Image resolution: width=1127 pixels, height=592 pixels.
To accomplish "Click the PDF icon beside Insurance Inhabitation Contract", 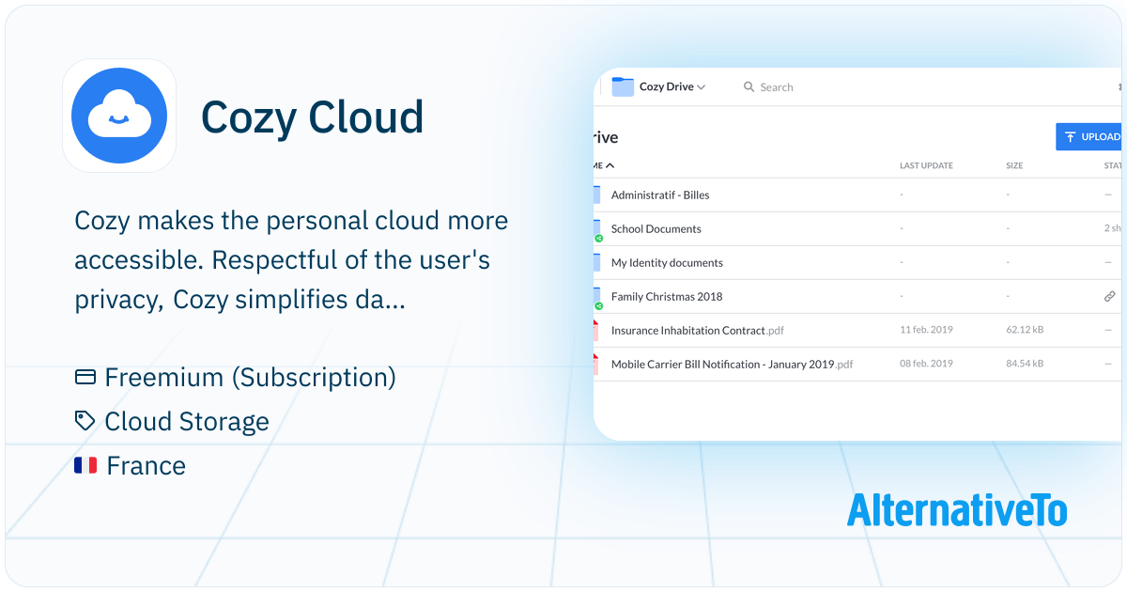I will pos(596,330).
